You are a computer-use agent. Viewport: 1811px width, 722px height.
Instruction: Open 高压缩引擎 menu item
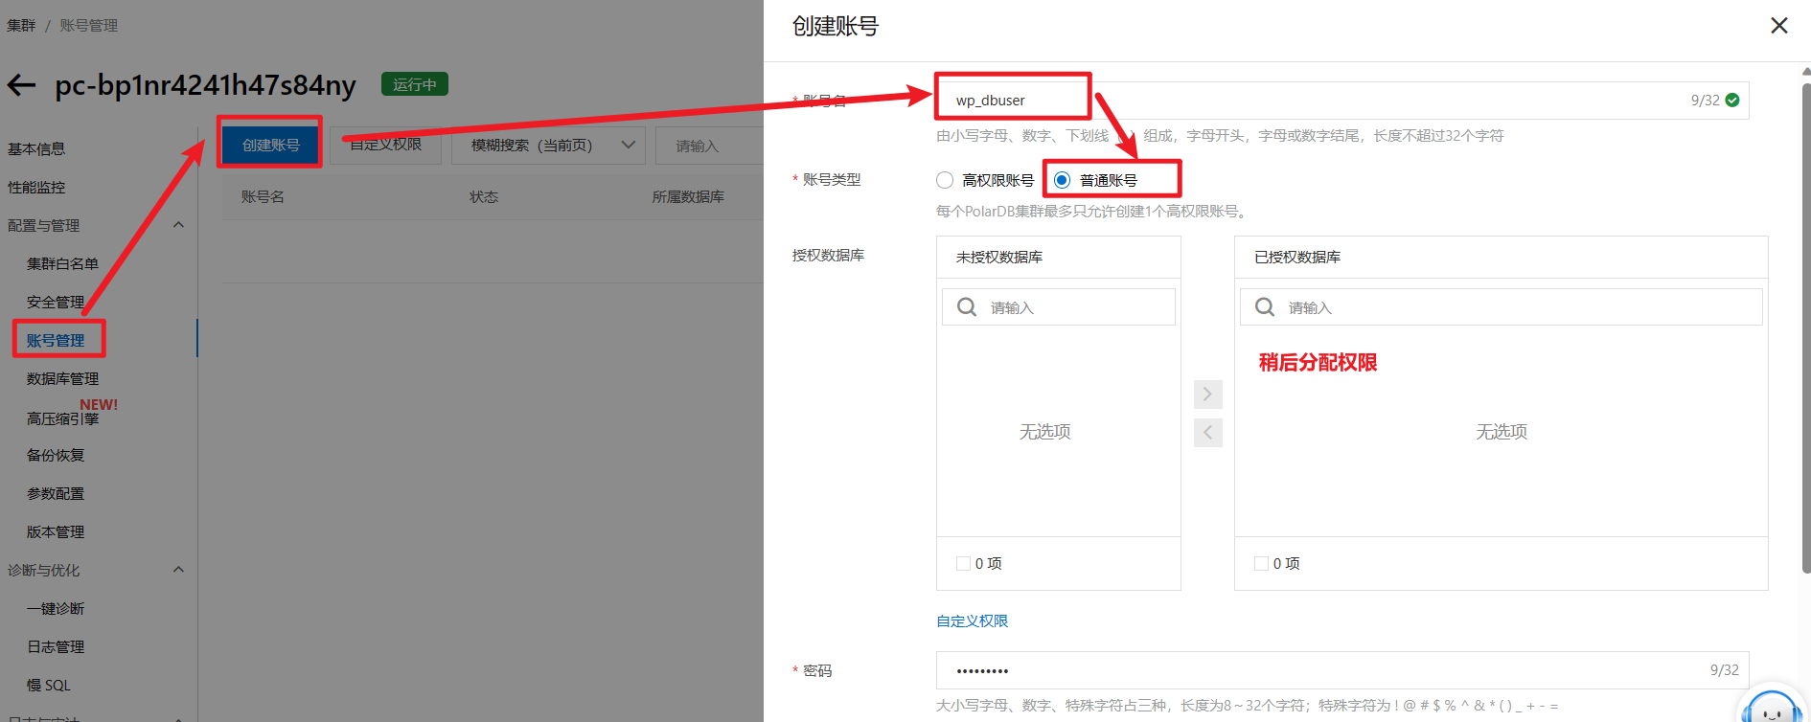62,418
